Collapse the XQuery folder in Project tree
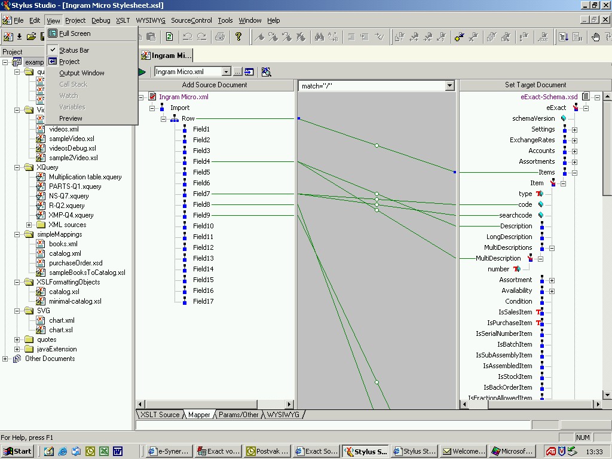The width and height of the screenshot is (612, 459). [x=17, y=167]
